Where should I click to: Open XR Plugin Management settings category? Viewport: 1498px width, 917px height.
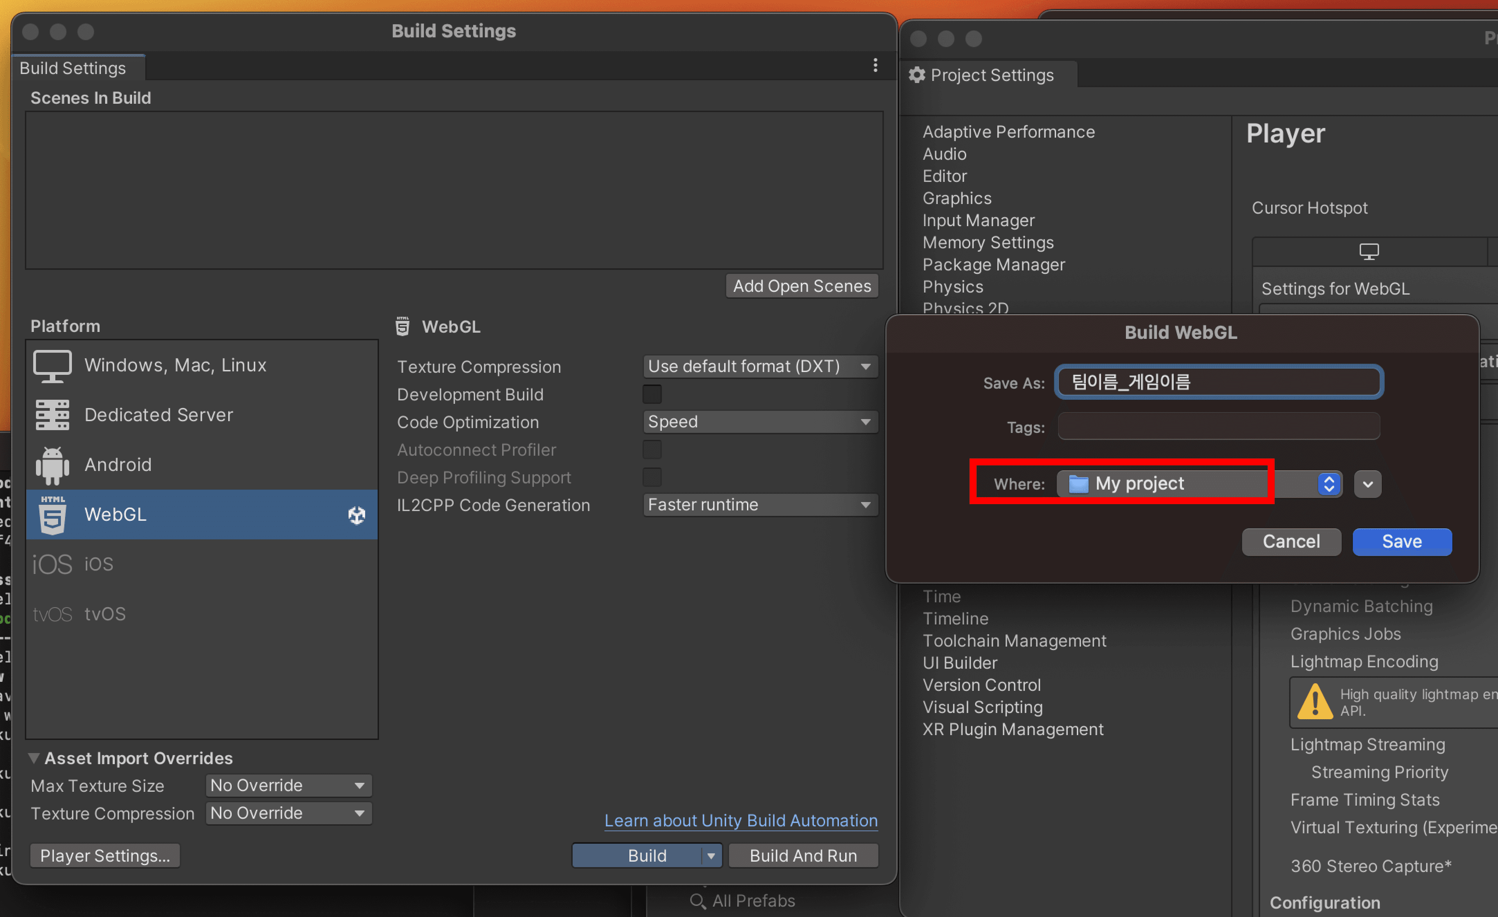point(1013,729)
